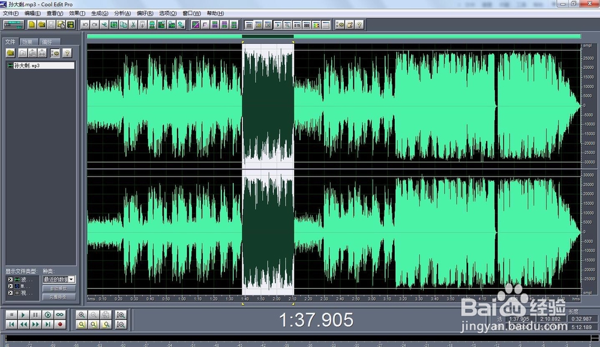Open the 帮助(H) menu
600x347 pixels.
point(215,13)
